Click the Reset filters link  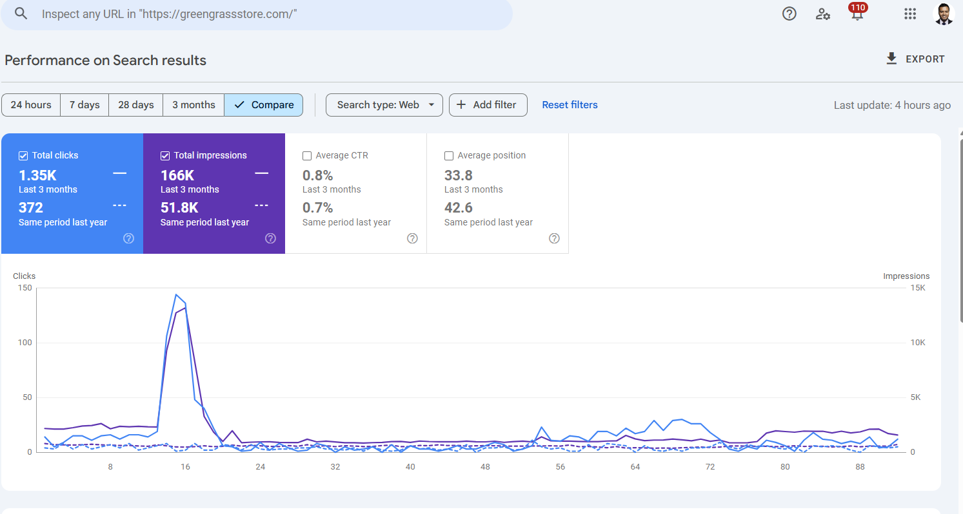(570, 105)
